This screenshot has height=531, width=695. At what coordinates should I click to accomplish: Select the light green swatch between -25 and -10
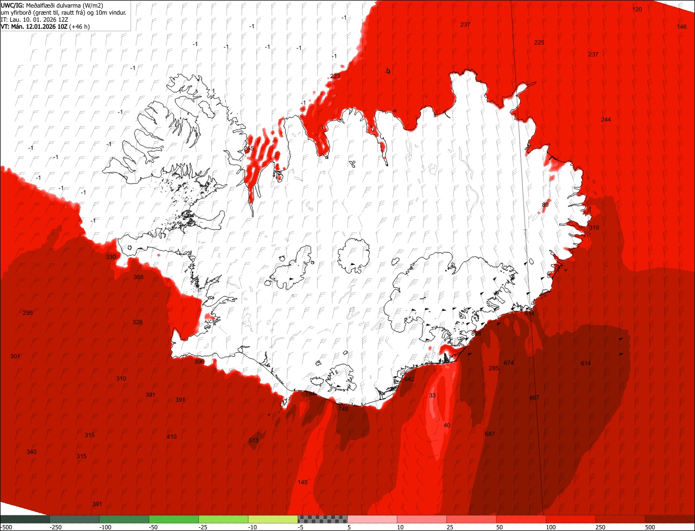[223, 519]
